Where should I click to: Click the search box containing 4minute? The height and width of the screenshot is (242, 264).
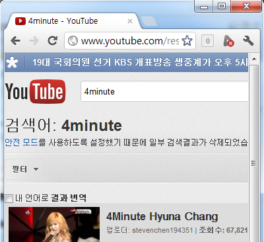click(x=164, y=91)
